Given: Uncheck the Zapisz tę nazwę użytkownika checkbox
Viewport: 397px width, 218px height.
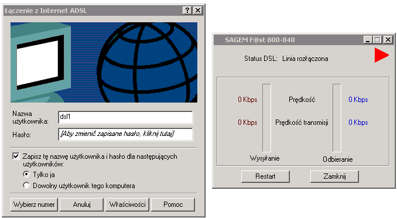Looking at the screenshot, I should point(16,156).
